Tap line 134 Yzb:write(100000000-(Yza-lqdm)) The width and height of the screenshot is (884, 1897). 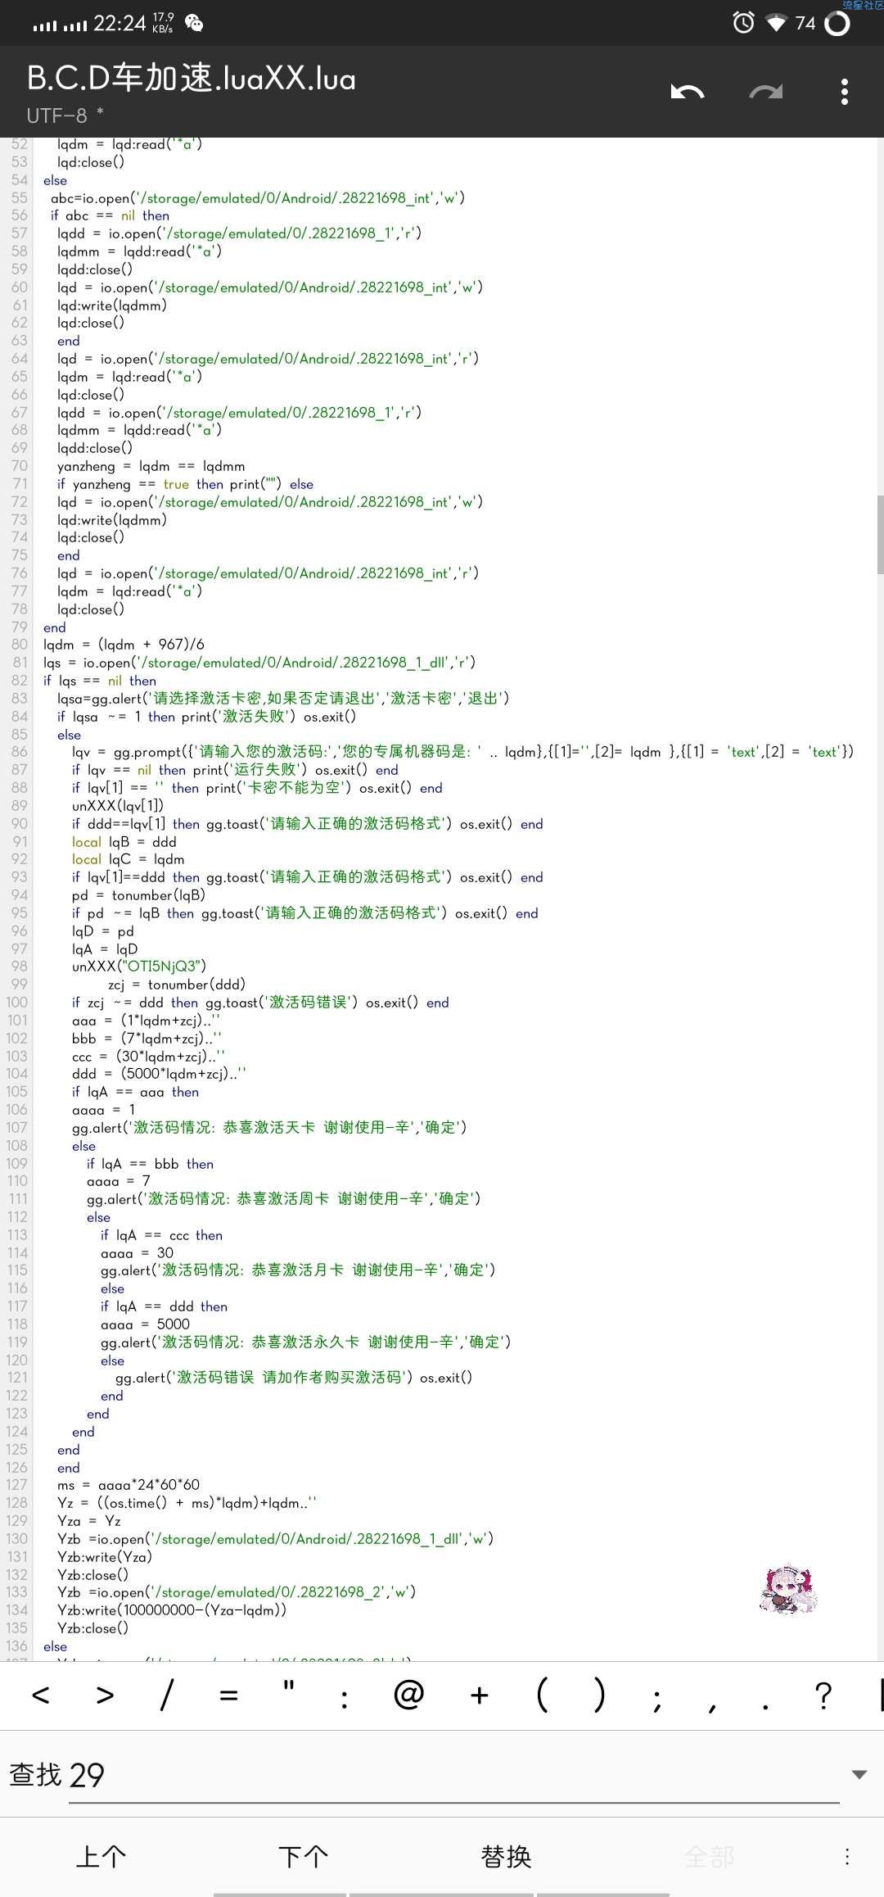click(172, 1610)
